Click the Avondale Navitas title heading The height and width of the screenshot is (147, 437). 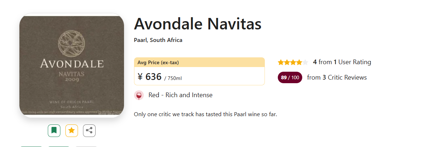click(x=197, y=24)
